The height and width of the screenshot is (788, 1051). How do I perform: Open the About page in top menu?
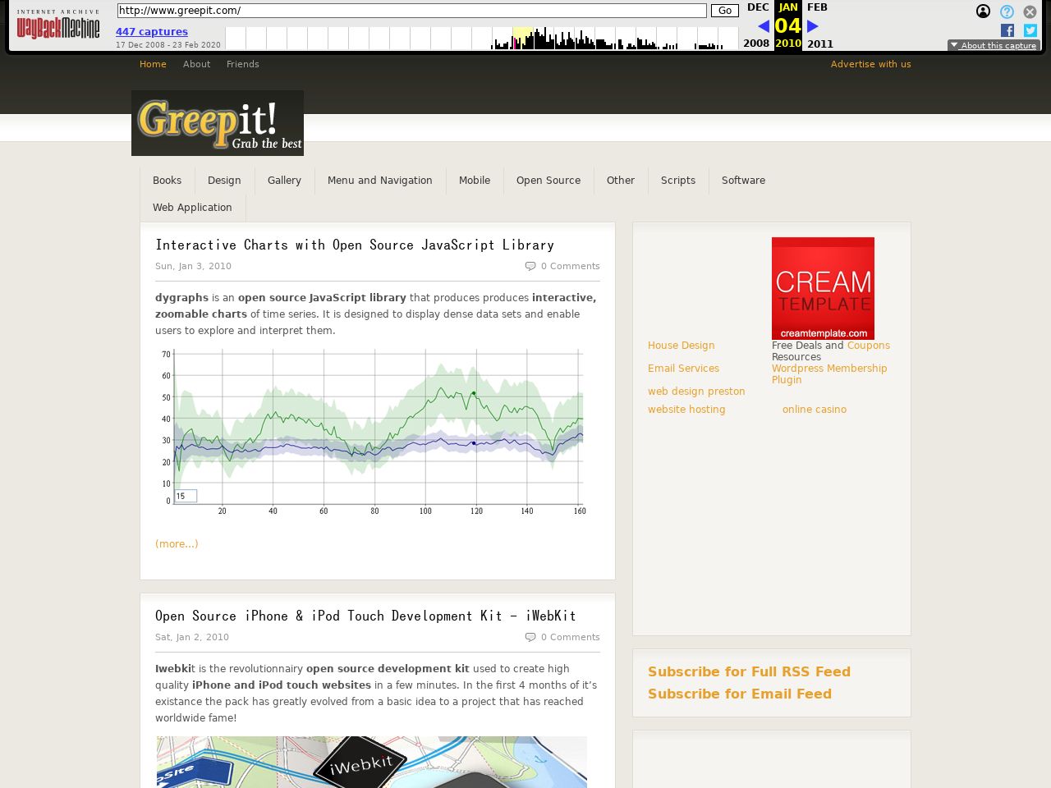pyautogui.click(x=196, y=64)
